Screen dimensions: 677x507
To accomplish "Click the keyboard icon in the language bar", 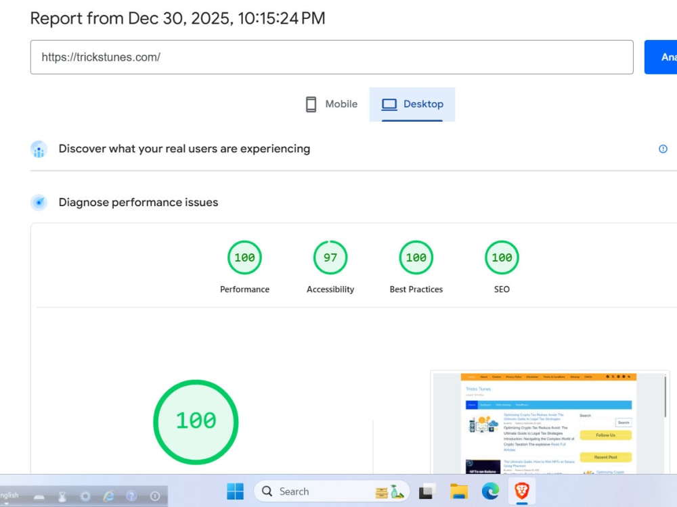I will tap(39, 497).
